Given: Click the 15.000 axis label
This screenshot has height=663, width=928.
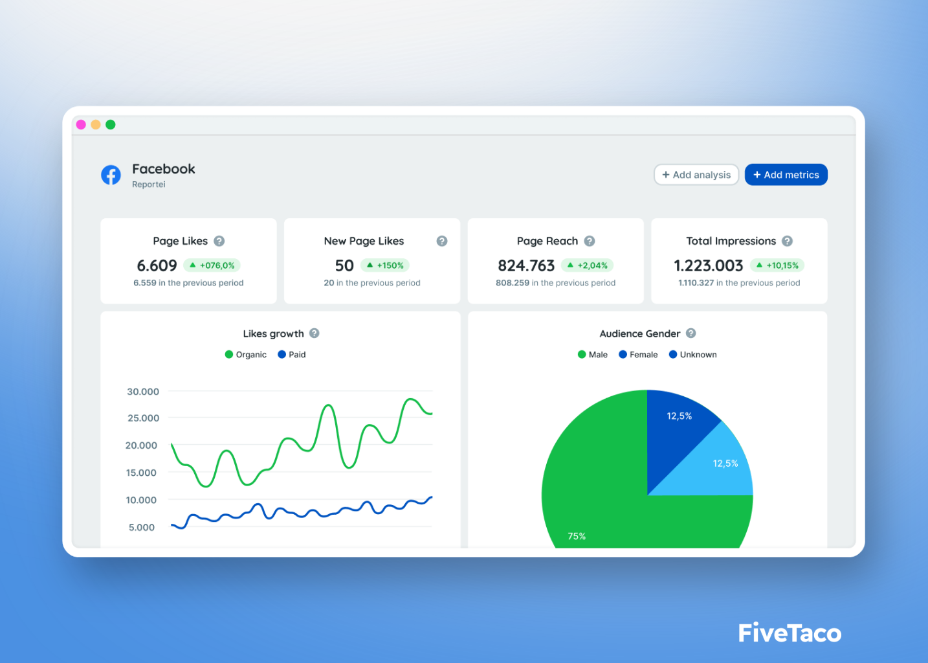Looking at the screenshot, I should point(141,473).
